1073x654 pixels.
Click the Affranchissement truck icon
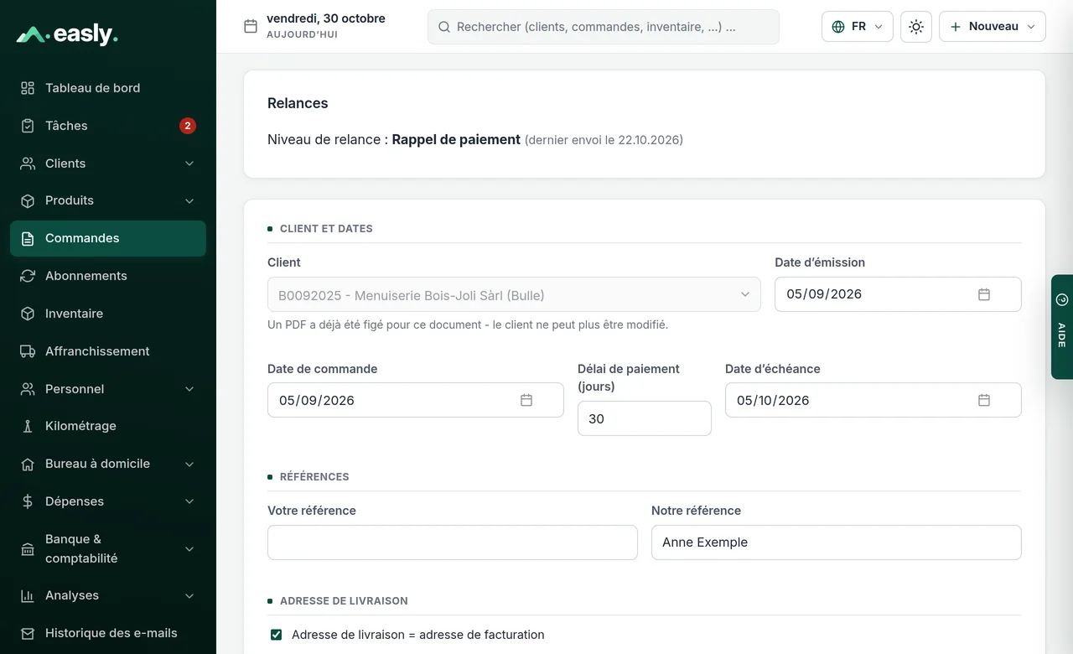pyautogui.click(x=28, y=351)
